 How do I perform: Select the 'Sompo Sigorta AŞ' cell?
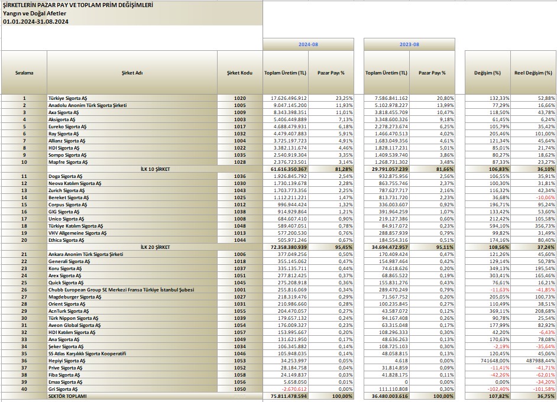tap(132, 155)
